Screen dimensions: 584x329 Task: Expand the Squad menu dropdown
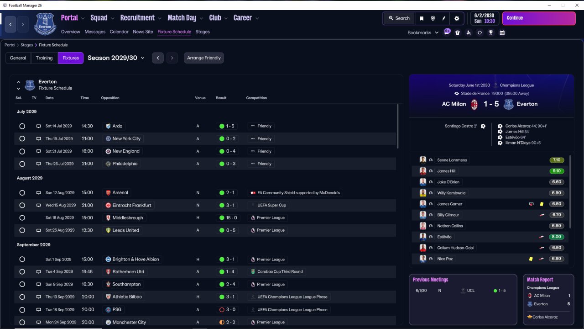pyautogui.click(x=112, y=19)
